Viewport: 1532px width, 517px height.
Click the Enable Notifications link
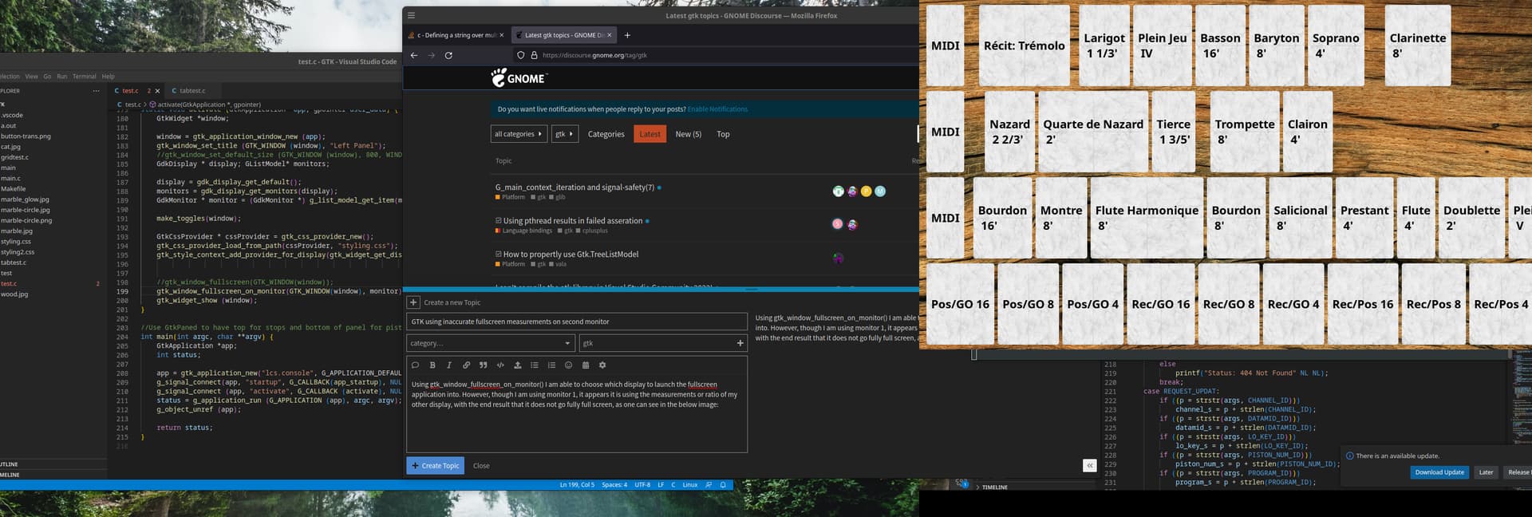(717, 109)
